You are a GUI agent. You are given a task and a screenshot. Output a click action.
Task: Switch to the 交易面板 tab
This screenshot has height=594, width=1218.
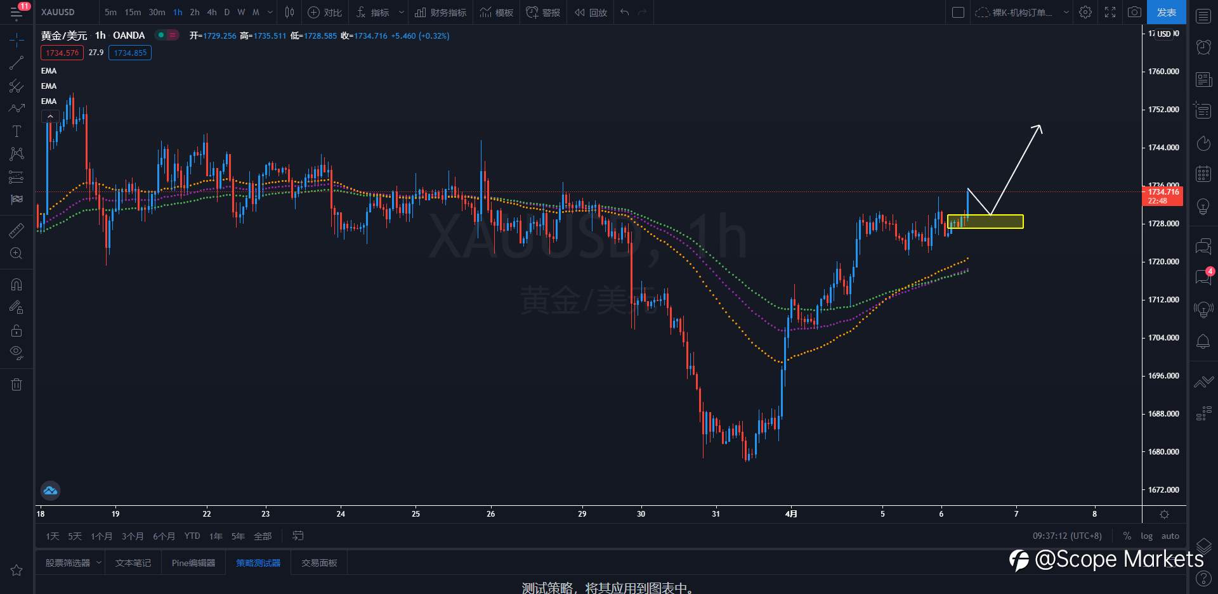319,563
